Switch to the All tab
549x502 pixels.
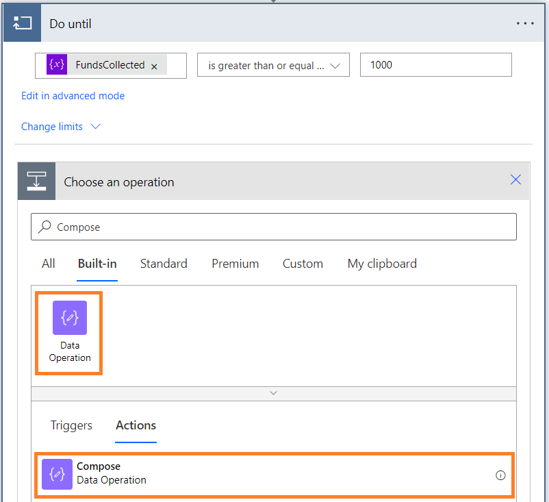[x=49, y=264]
